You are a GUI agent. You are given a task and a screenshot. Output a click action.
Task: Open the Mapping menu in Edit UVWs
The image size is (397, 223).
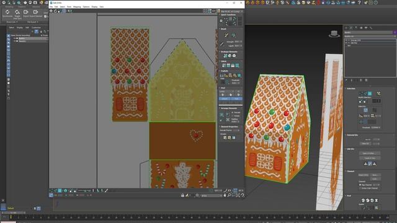[x=77, y=7]
